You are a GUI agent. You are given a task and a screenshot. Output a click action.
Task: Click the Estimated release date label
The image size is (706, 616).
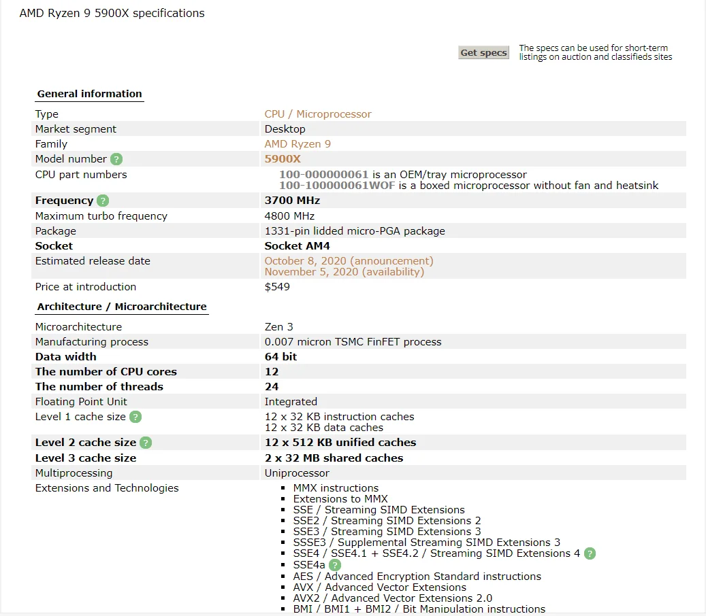[93, 261]
